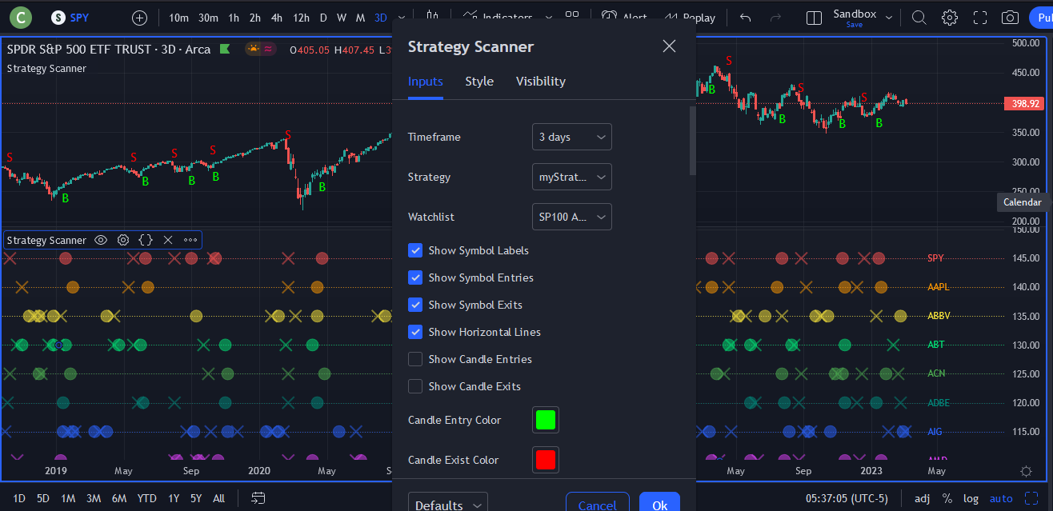Switch to the Visibility tab

540,81
